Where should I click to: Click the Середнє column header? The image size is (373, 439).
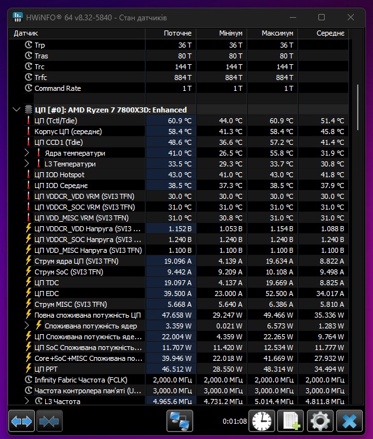click(323, 33)
